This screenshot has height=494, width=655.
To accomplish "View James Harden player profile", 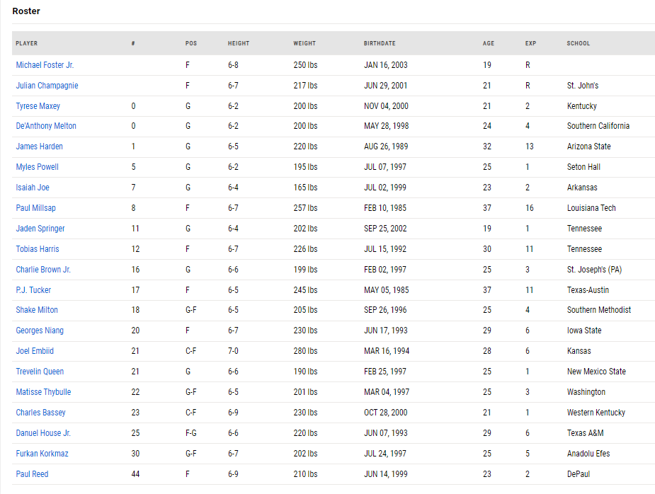I will (39, 147).
